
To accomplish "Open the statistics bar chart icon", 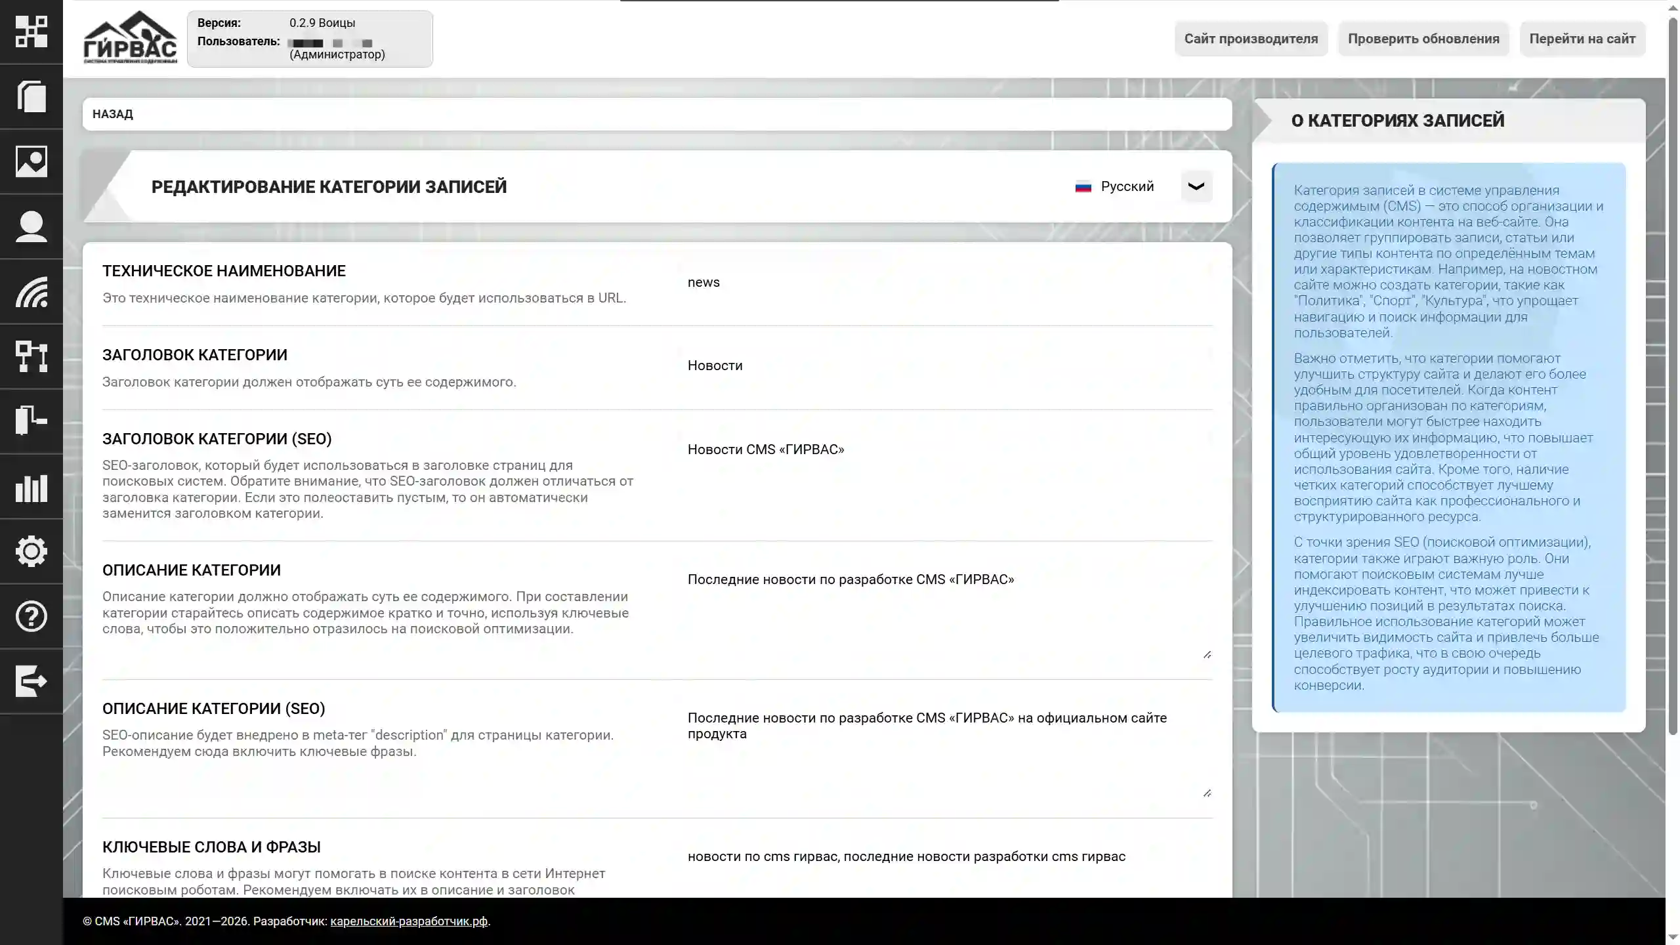I will 31,488.
